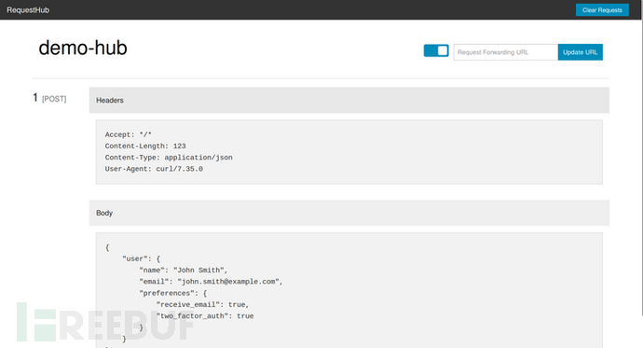The height and width of the screenshot is (348, 643).
Task: Click the "name": "John Smith" line
Action: click(x=184, y=271)
